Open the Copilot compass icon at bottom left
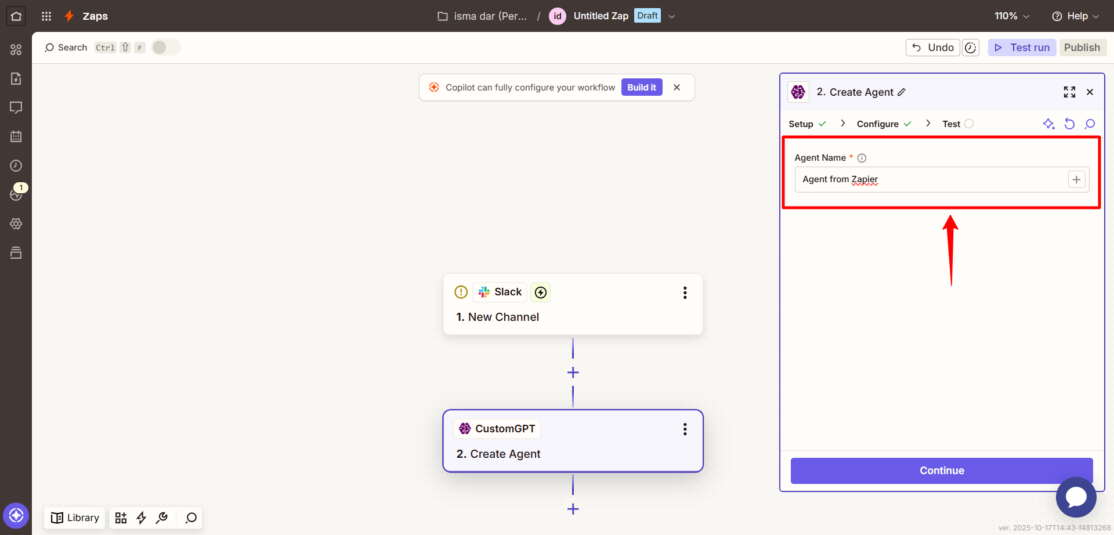 (16, 515)
